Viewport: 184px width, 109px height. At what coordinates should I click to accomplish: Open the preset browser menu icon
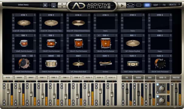45,5
